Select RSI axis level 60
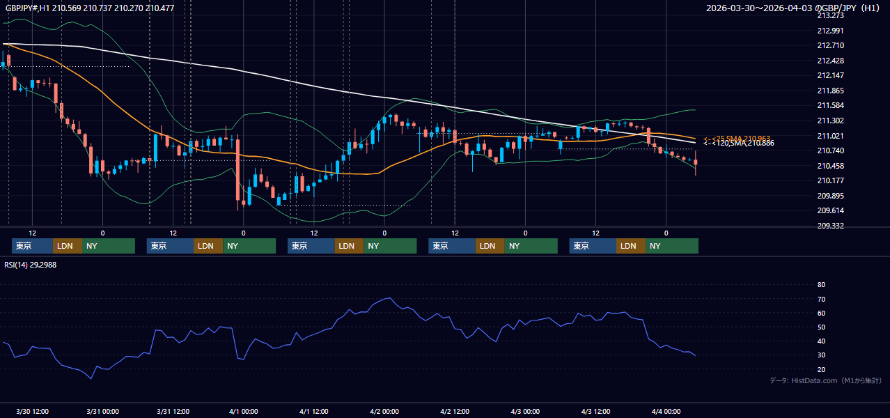 [x=821, y=313]
